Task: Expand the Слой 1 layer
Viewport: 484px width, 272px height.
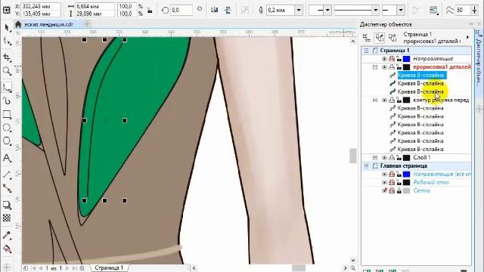Action: pos(375,158)
